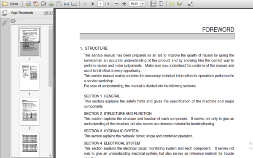Click the FOREWORD heading
Image resolution: width=253 pixels, height=158 pixels.
218,29
